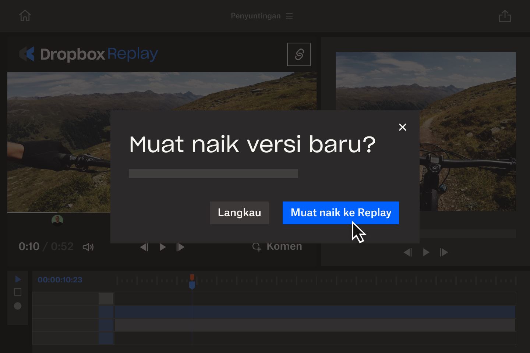Confirm upload via Muat naik ke Replay

340,213
